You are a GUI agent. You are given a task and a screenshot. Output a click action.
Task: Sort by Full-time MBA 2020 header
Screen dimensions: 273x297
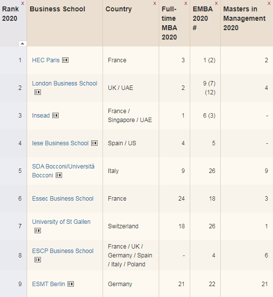170,23
